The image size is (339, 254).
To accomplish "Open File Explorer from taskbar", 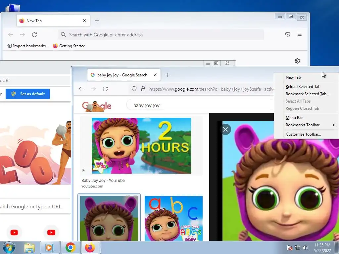I will [29, 247].
